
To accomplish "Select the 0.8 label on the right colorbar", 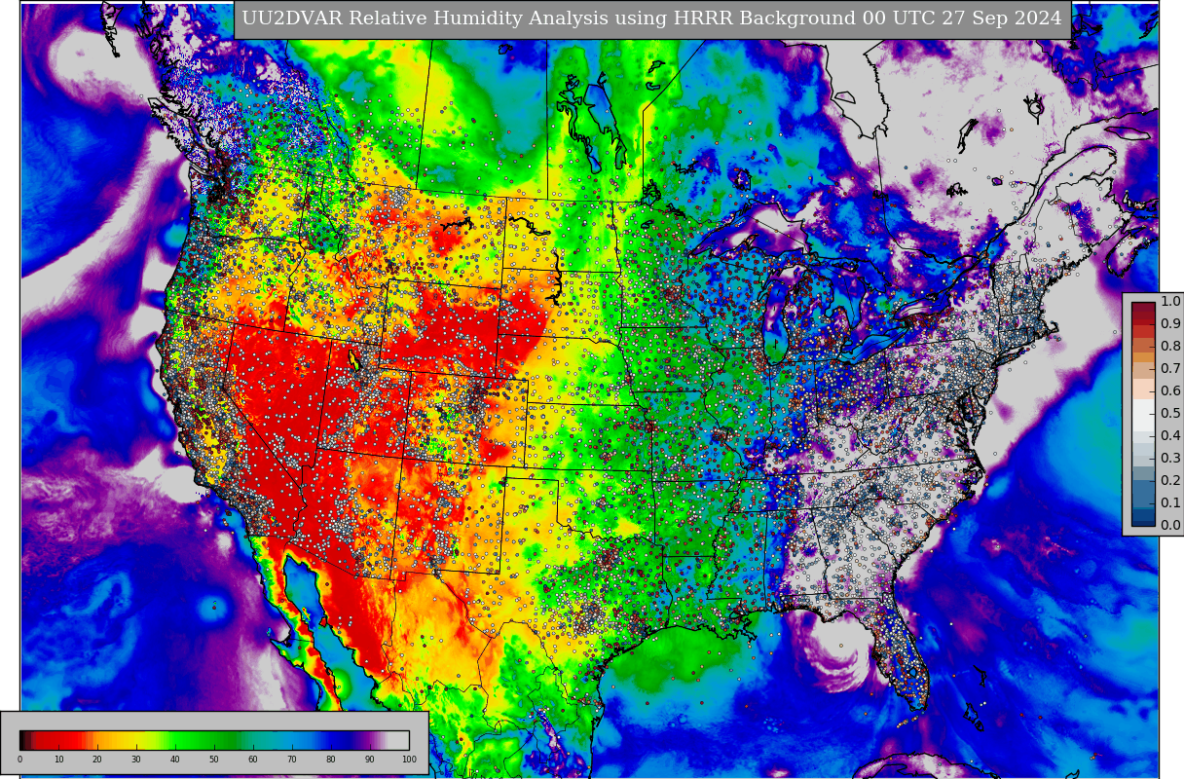I will 1170,346.
